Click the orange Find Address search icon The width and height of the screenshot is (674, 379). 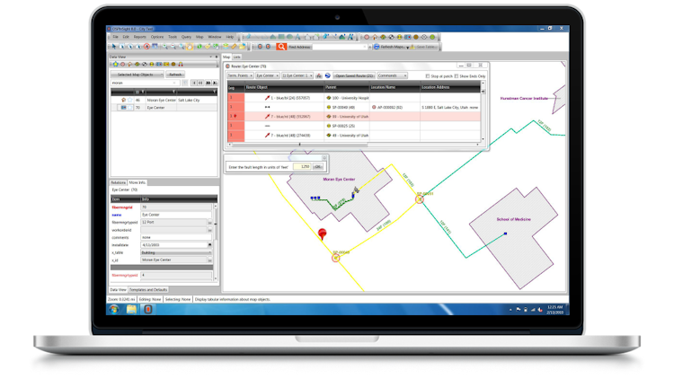(x=281, y=47)
